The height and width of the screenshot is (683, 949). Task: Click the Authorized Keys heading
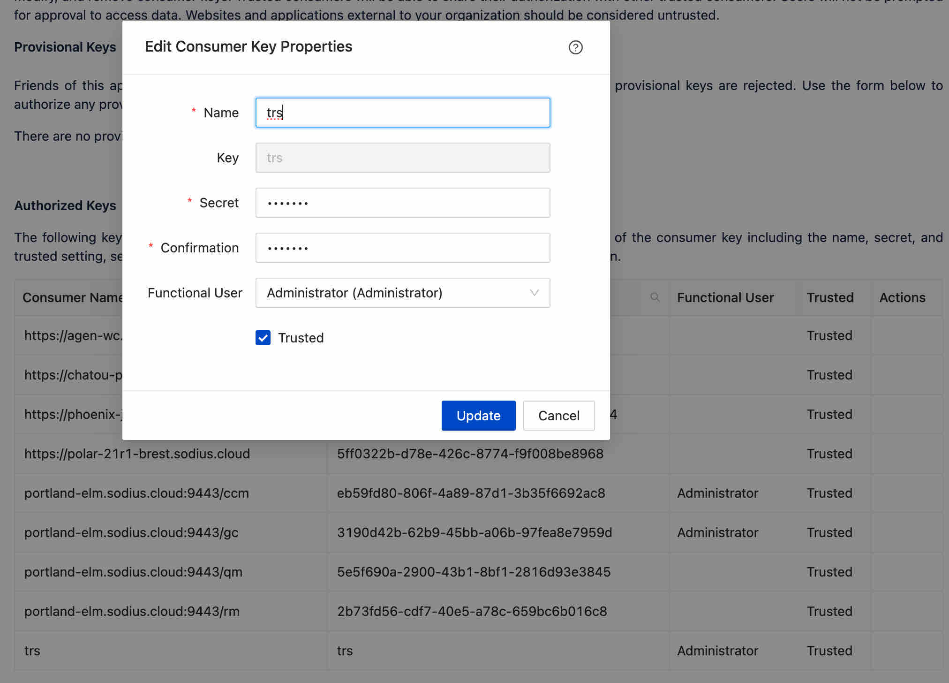65,205
